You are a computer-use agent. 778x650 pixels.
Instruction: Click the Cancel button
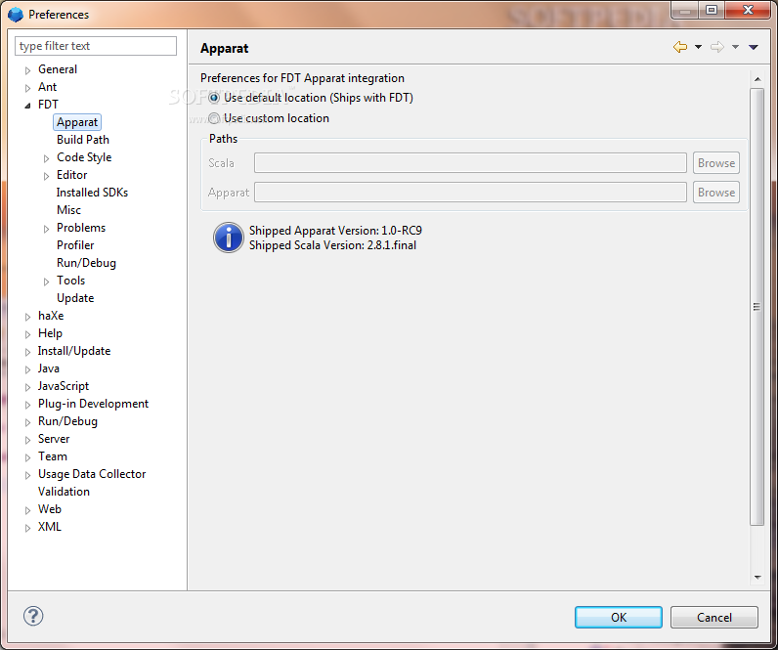(x=714, y=617)
